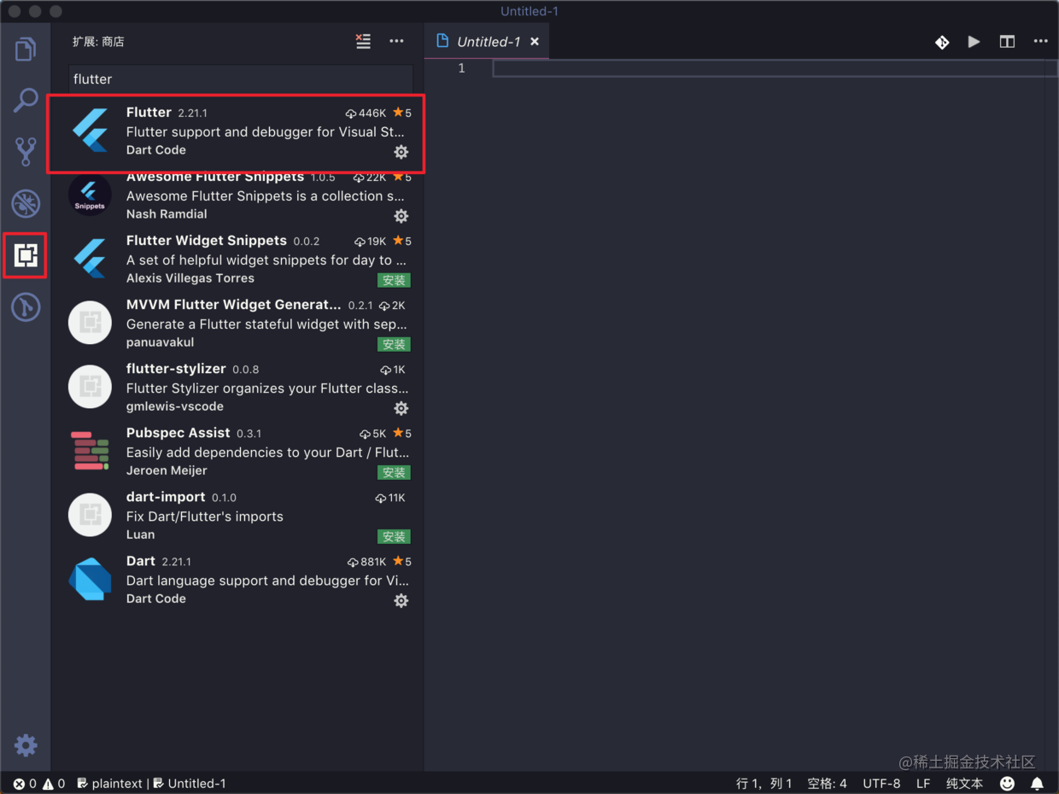
Task: Click publisher name Alexis Villegas Torres
Action: click(x=190, y=277)
